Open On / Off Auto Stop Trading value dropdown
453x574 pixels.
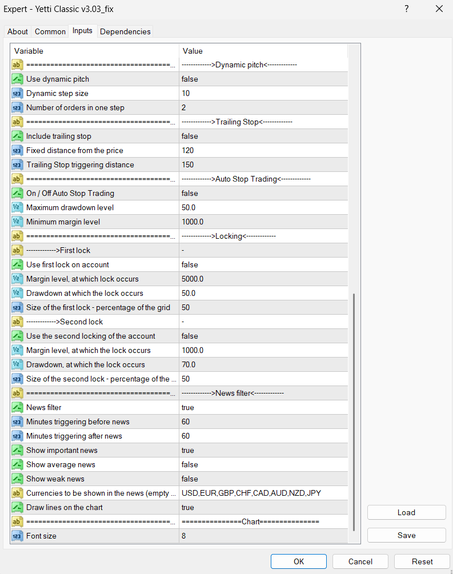coord(263,193)
